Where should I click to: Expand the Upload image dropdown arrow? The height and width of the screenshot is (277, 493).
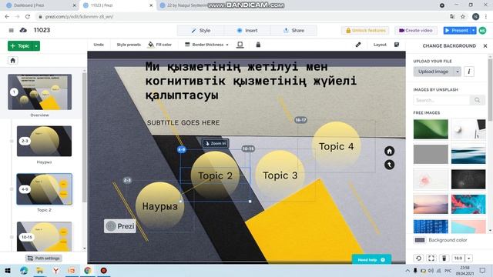pyautogui.click(x=457, y=72)
